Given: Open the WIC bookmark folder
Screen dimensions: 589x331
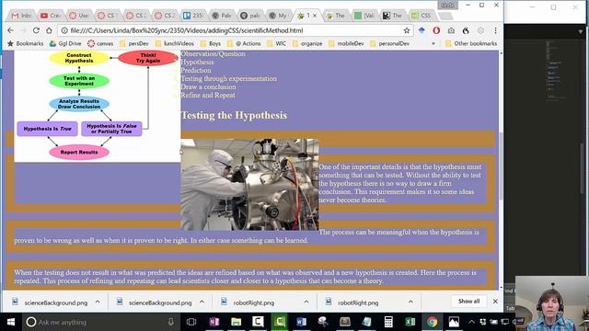Looking at the screenshot, I should [276, 43].
